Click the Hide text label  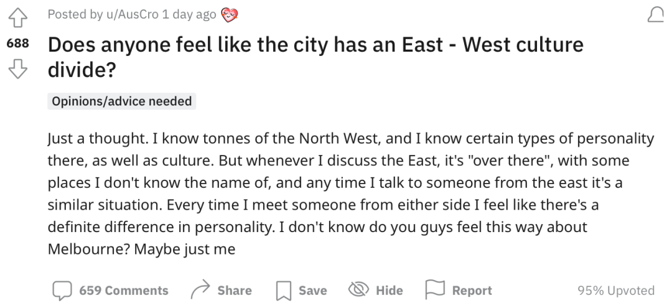pos(389,291)
